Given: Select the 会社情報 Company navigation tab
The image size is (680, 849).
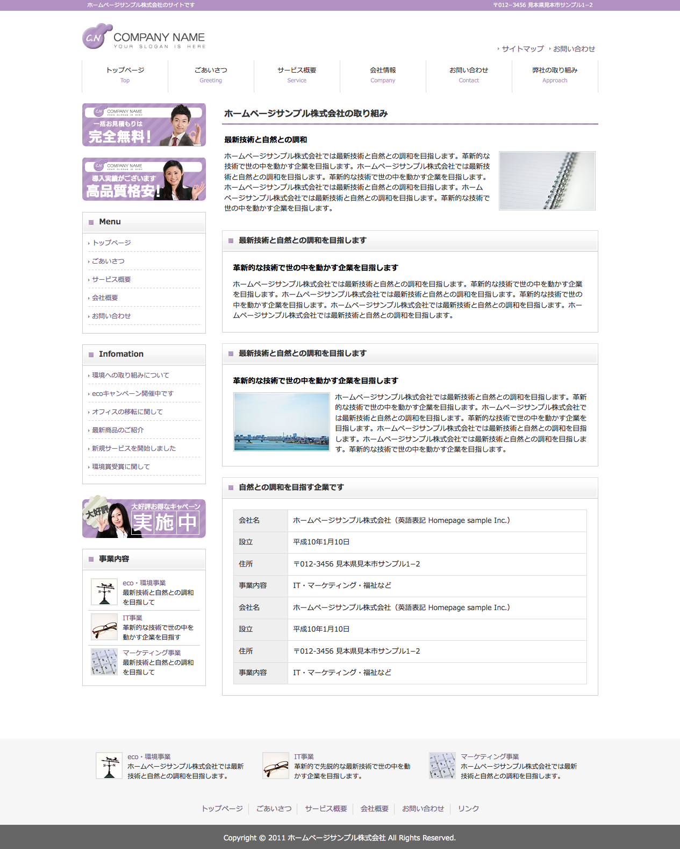Looking at the screenshot, I should pos(383,75).
